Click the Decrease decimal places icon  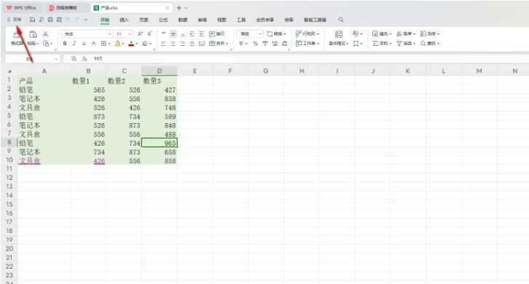click(285, 44)
